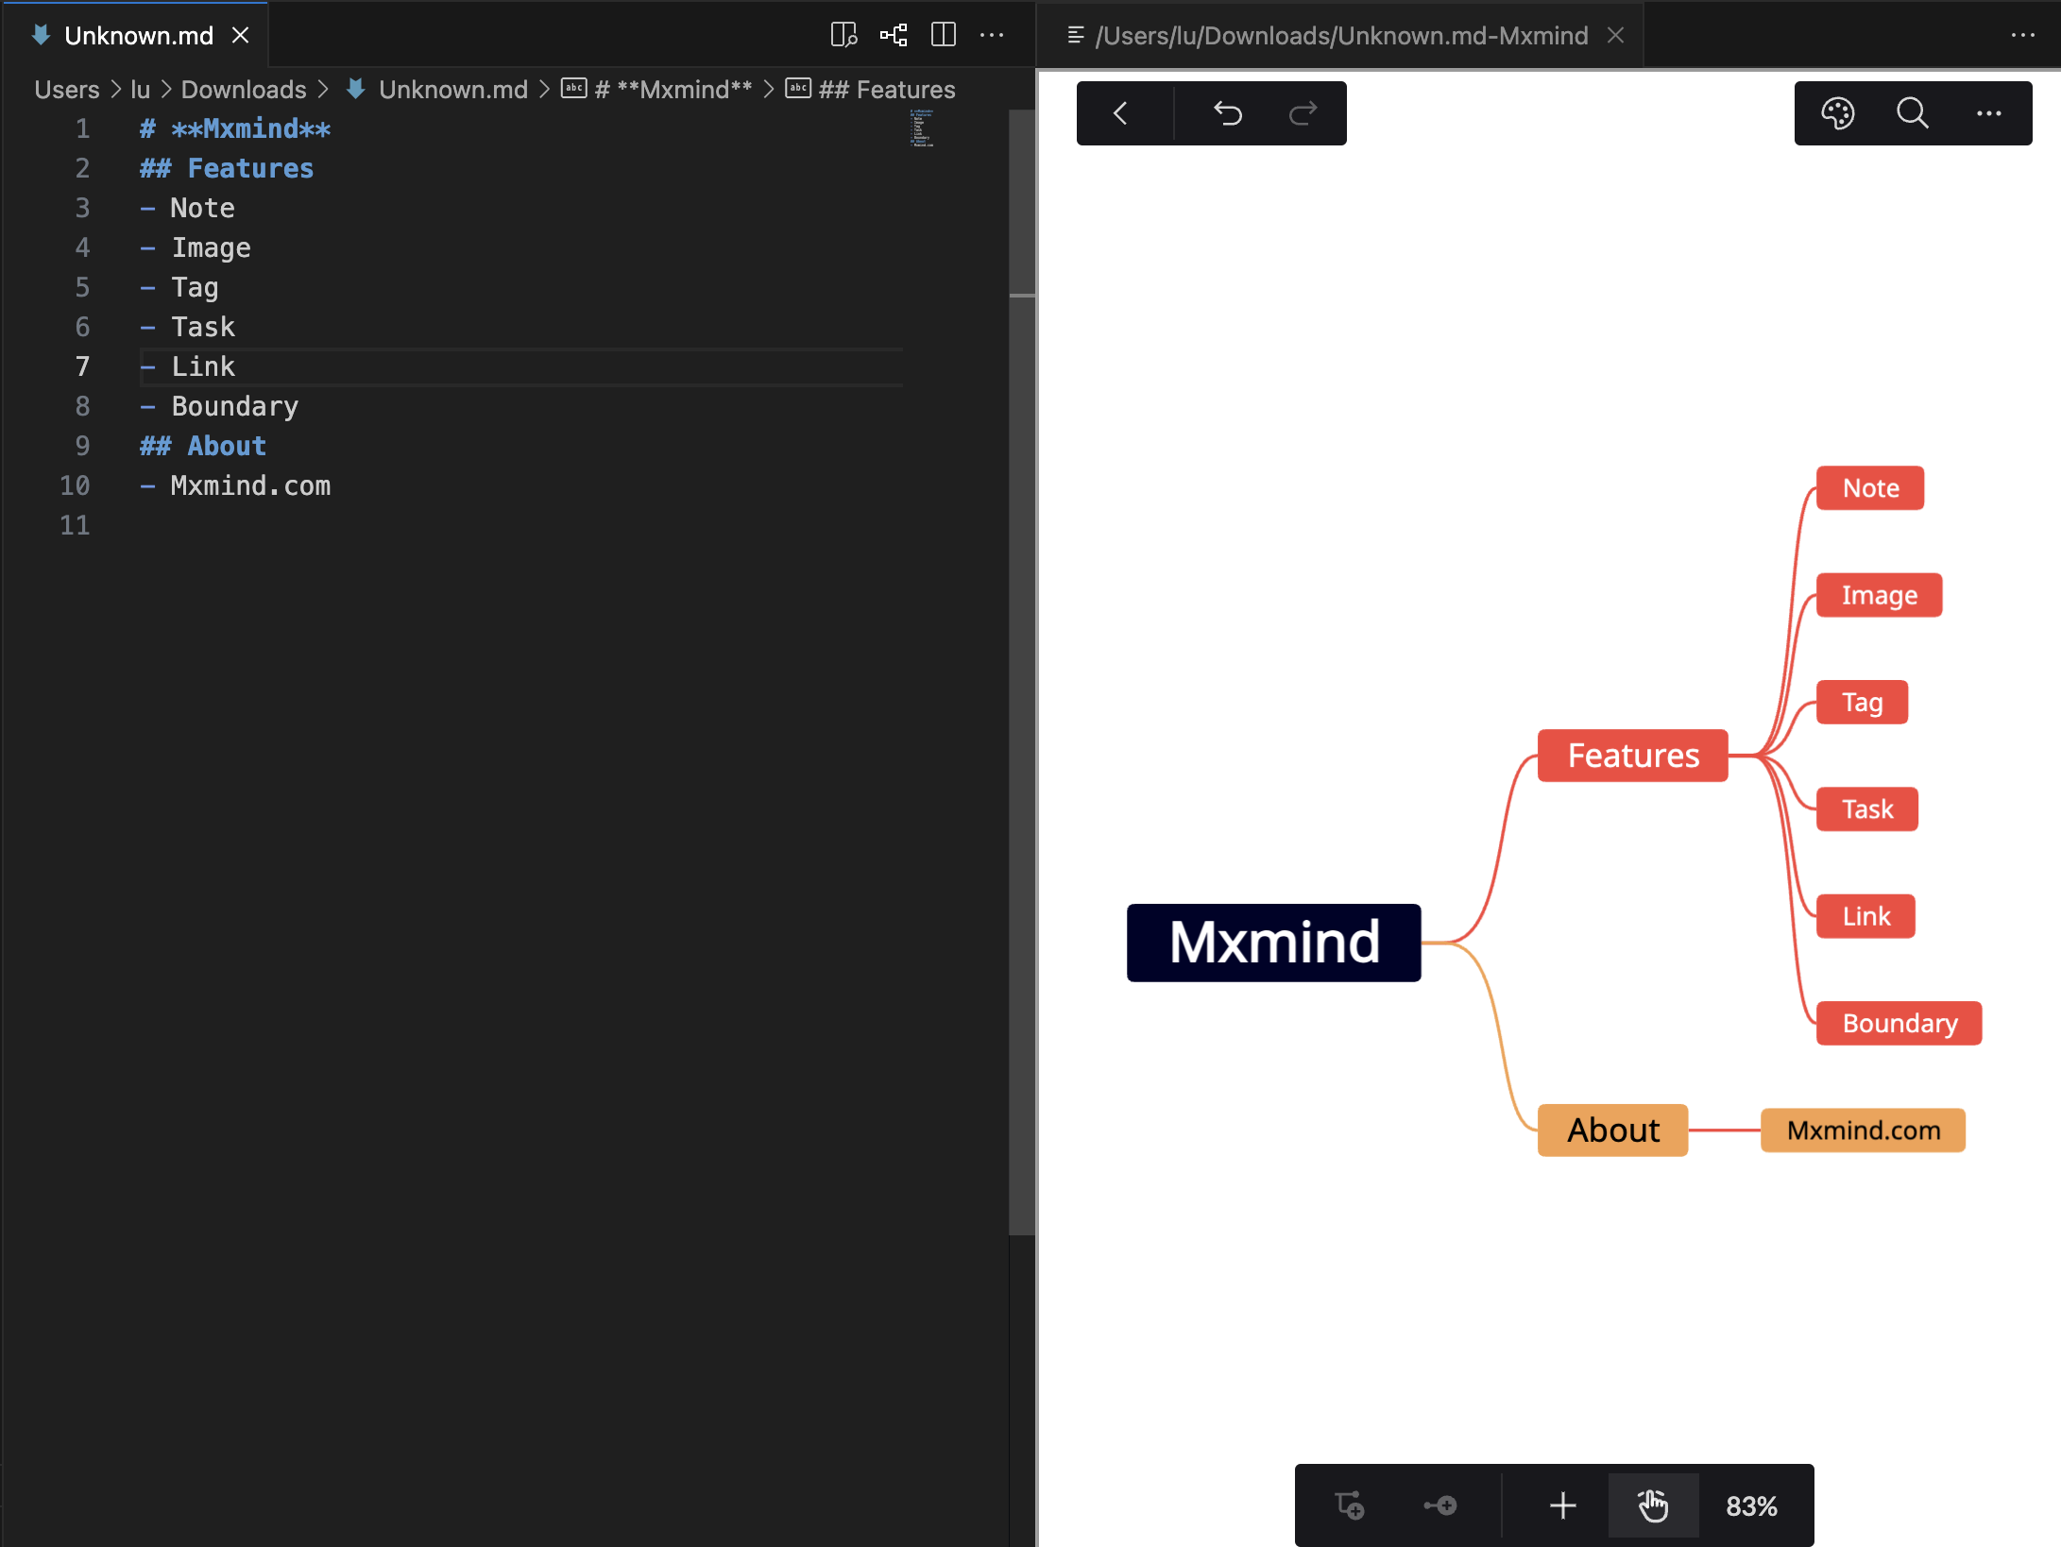This screenshot has height=1547, width=2061.
Task: Click '- Task' line in editor
Action: (187, 327)
